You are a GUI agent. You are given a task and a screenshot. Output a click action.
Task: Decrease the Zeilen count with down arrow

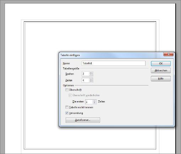[91, 81]
